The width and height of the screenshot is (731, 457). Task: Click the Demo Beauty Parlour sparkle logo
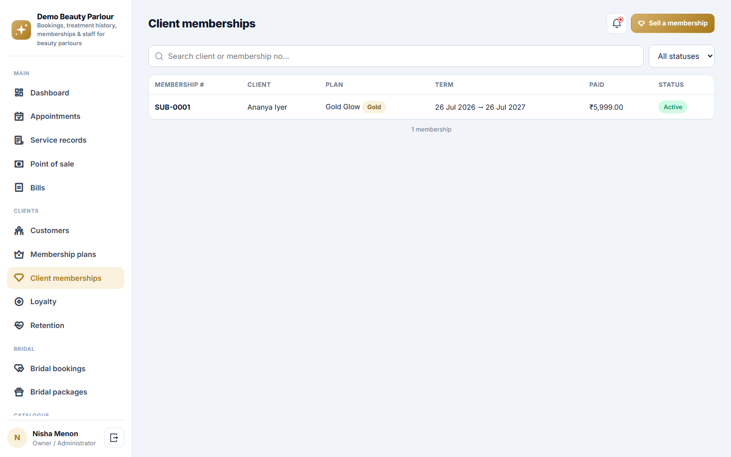[x=21, y=30]
